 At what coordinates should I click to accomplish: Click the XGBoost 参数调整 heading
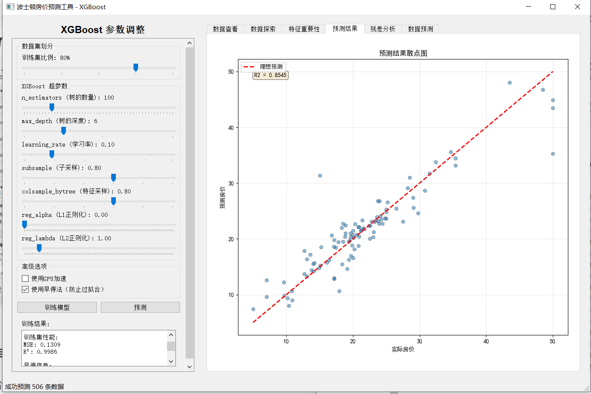click(103, 30)
